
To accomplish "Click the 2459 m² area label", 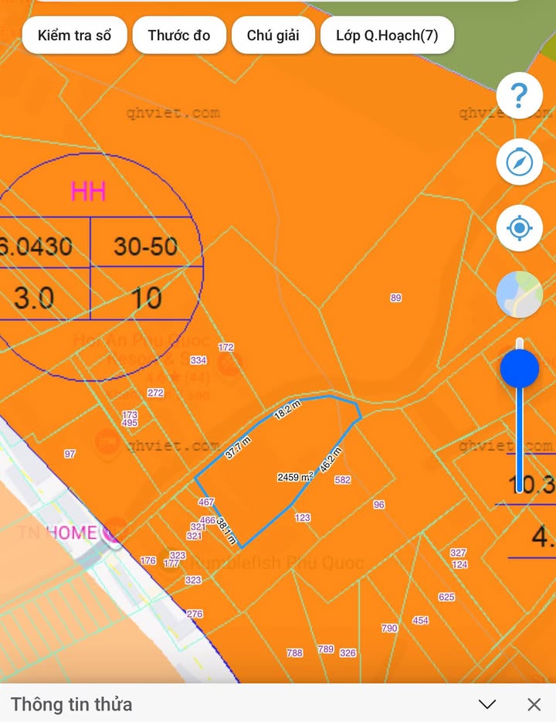I will coord(295,478).
